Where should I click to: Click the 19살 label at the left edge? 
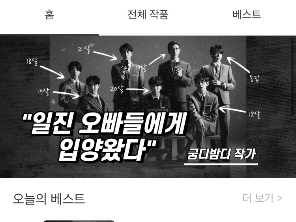43,92
